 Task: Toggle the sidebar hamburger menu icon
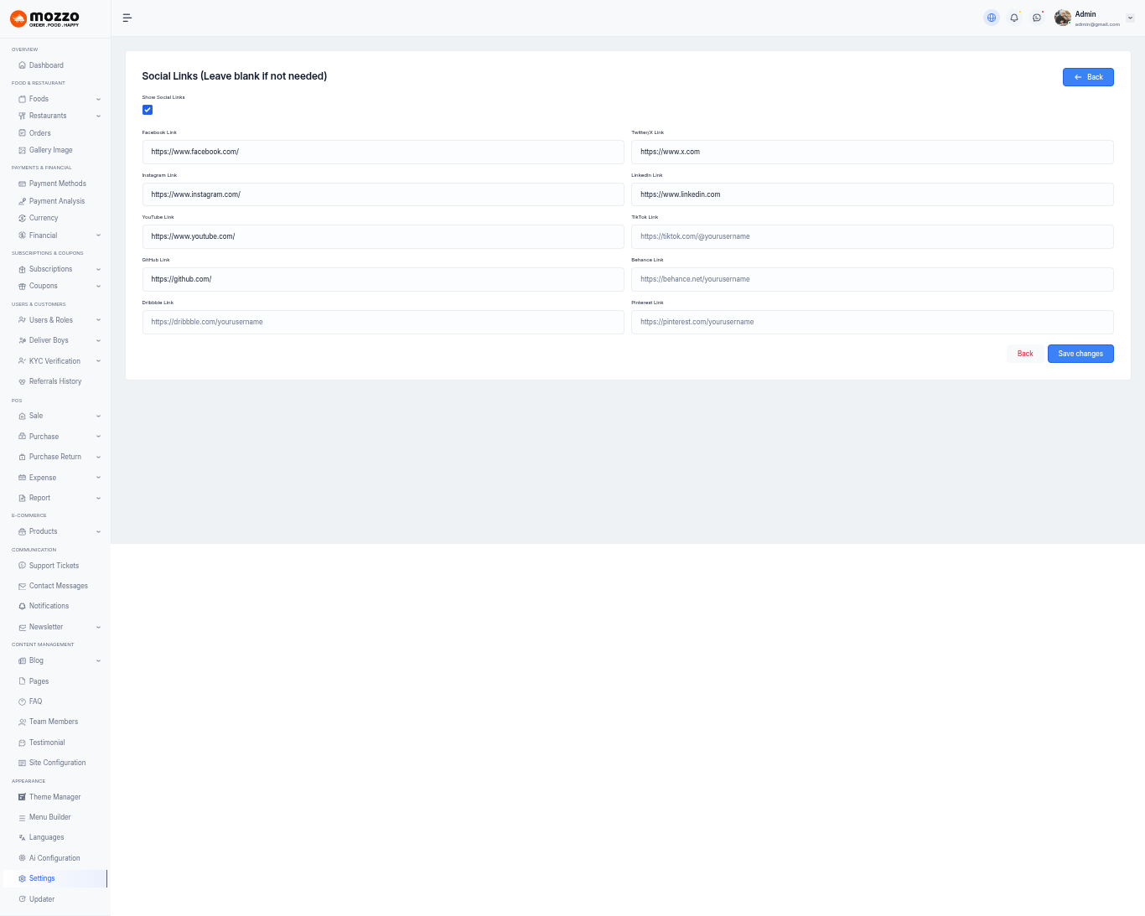(127, 18)
